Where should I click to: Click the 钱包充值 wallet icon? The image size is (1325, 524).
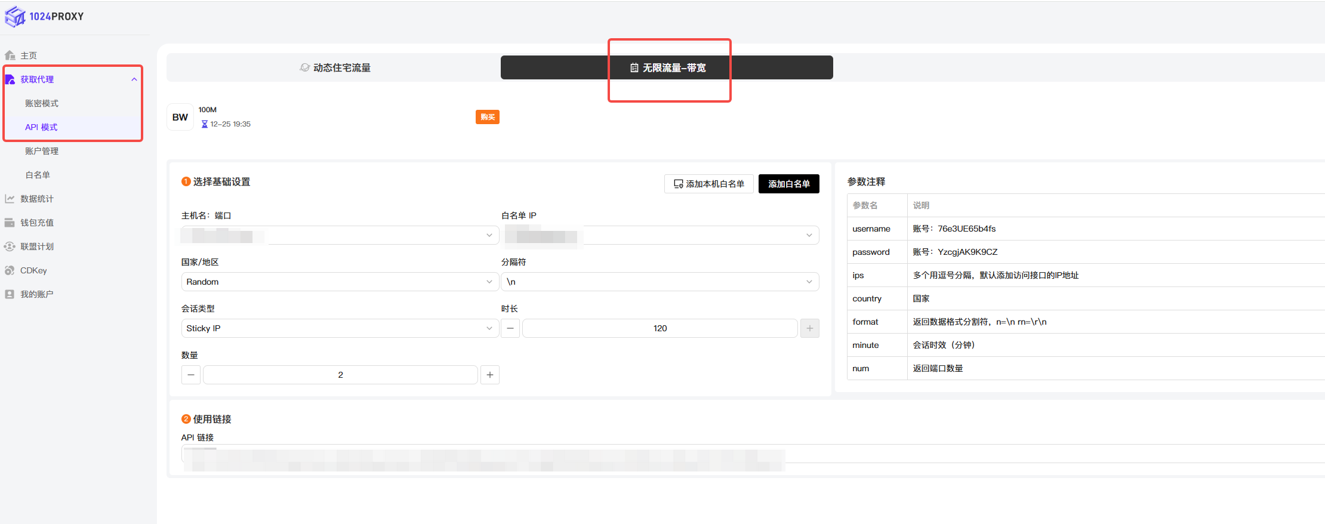(10, 223)
